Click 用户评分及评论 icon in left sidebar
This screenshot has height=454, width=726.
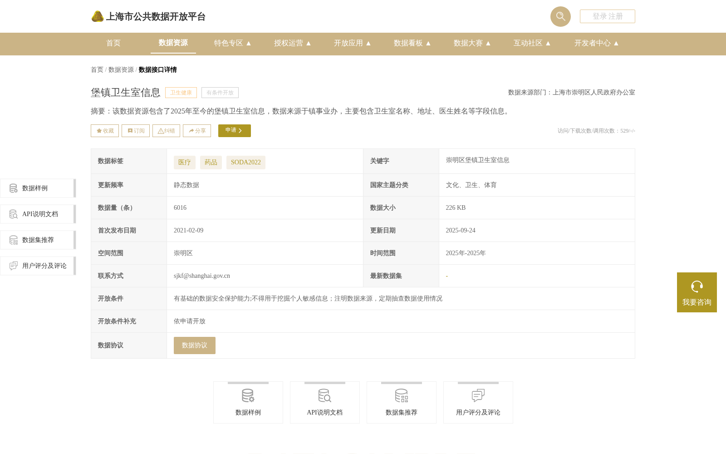[14, 266]
